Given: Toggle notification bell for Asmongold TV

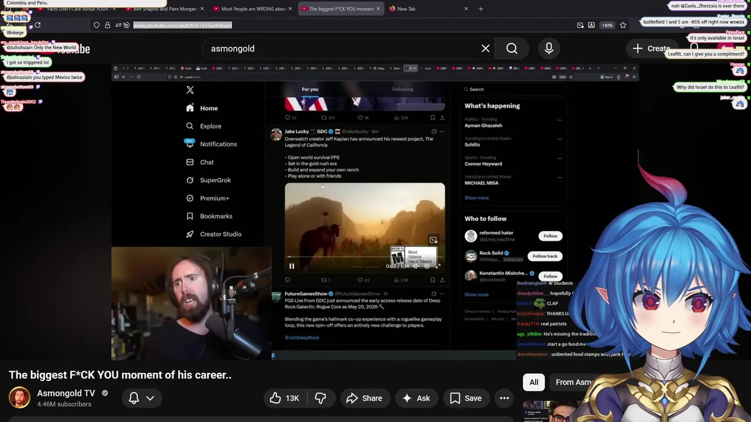Looking at the screenshot, I should [x=134, y=398].
